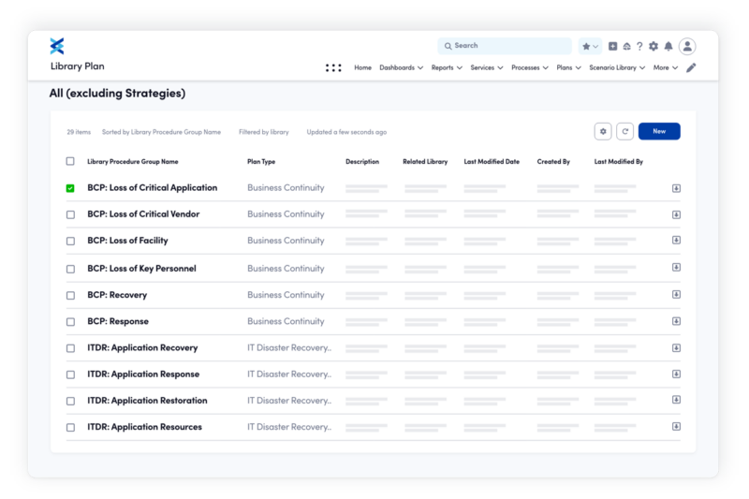This screenshot has height=499, width=749.
Task: Check the BCP: Recovery checkbox
Action: coord(70,296)
